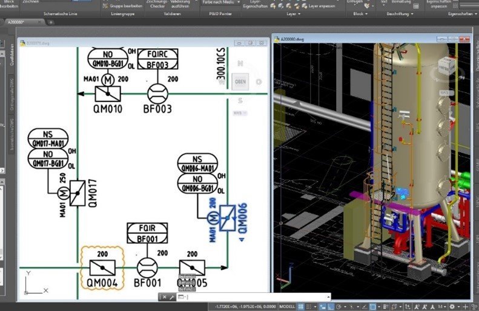
Task: Click the isolate objects icon at status bar end
Action: (x=474, y=306)
